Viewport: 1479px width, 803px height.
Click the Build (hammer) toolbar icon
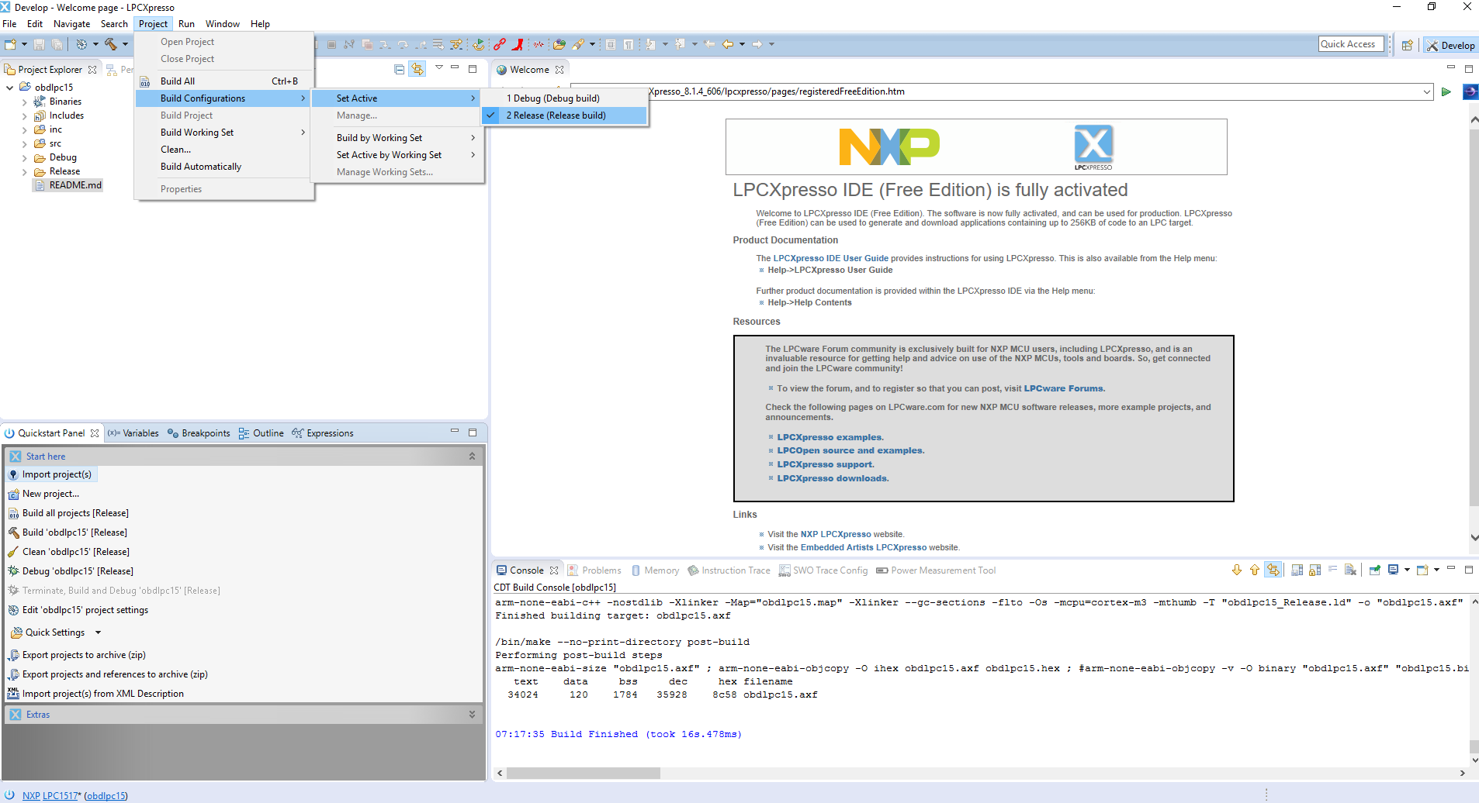[x=111, y=44]
